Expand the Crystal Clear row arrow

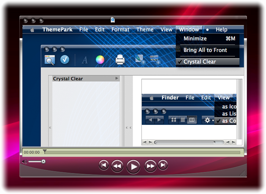[x=117, y=78]
